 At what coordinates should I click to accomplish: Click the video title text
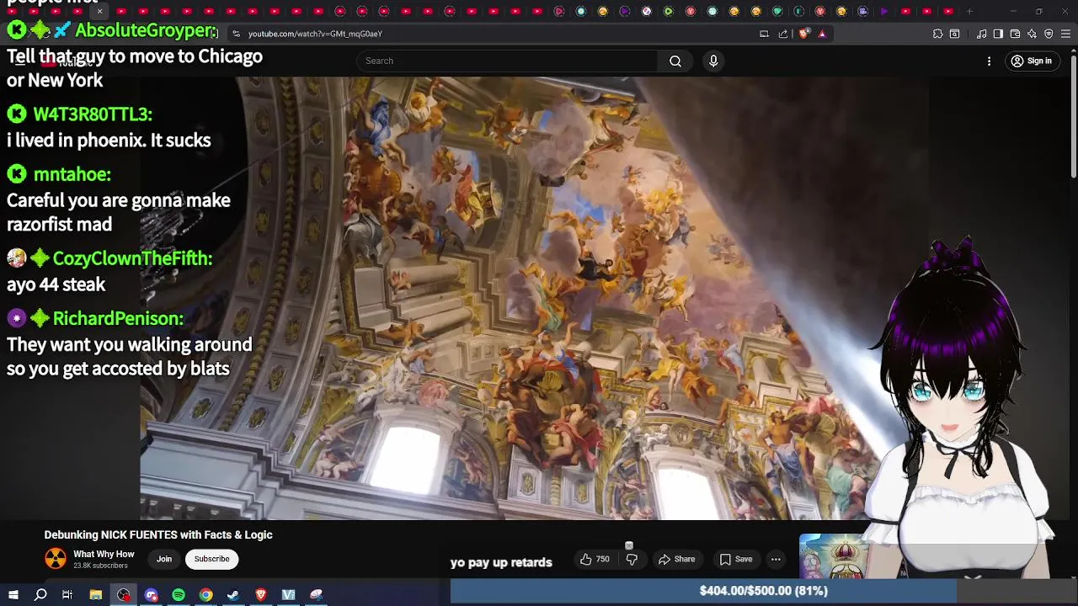tap(158, 534)
